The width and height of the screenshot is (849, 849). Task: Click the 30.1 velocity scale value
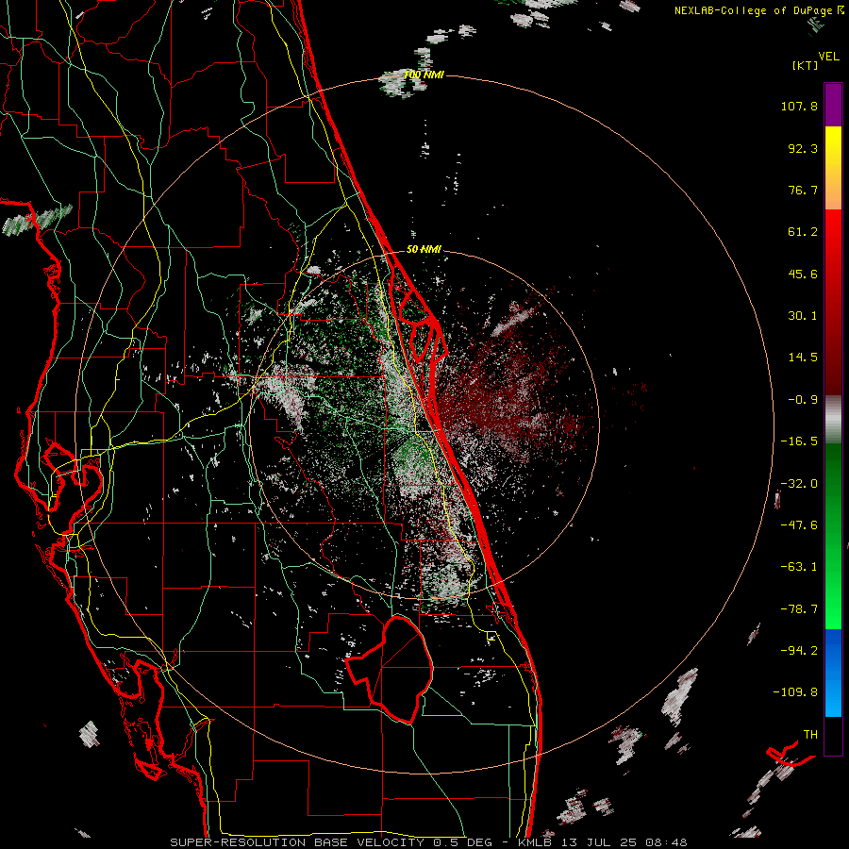click(x=803, y=316)
